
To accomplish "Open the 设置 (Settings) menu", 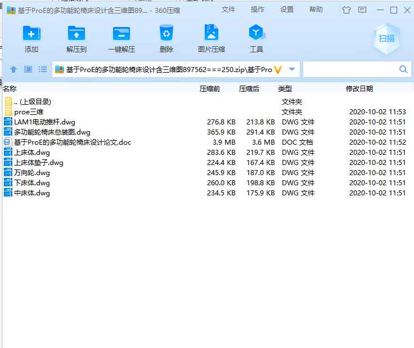I will click(x=287, y=10).
